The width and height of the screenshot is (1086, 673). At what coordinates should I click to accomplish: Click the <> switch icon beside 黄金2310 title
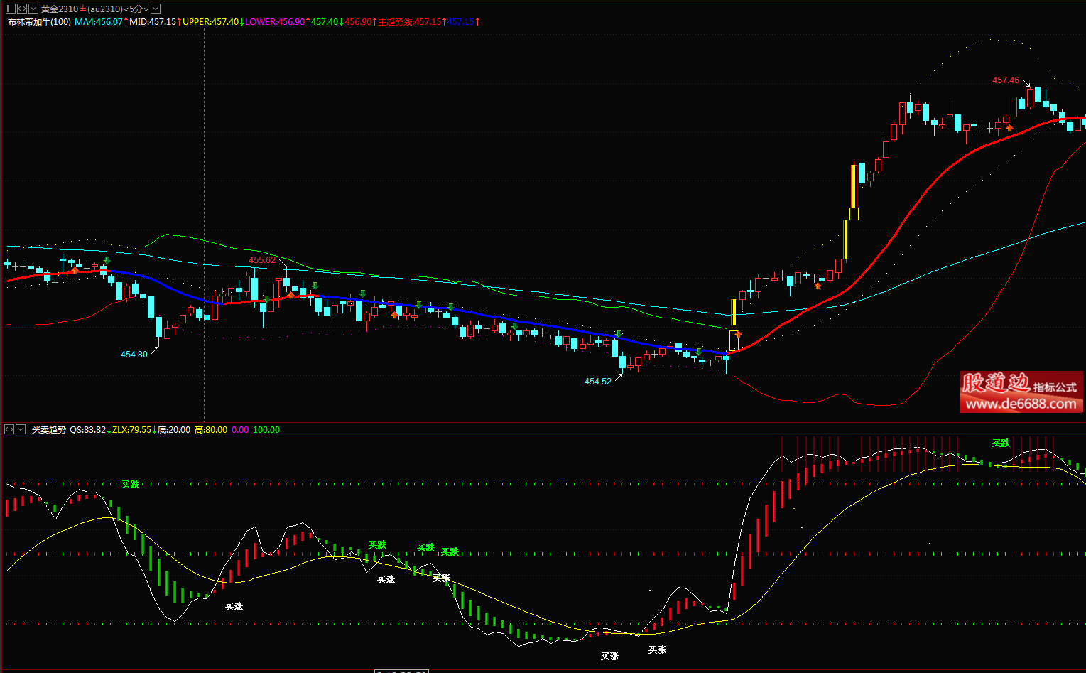tap(22, 9)
